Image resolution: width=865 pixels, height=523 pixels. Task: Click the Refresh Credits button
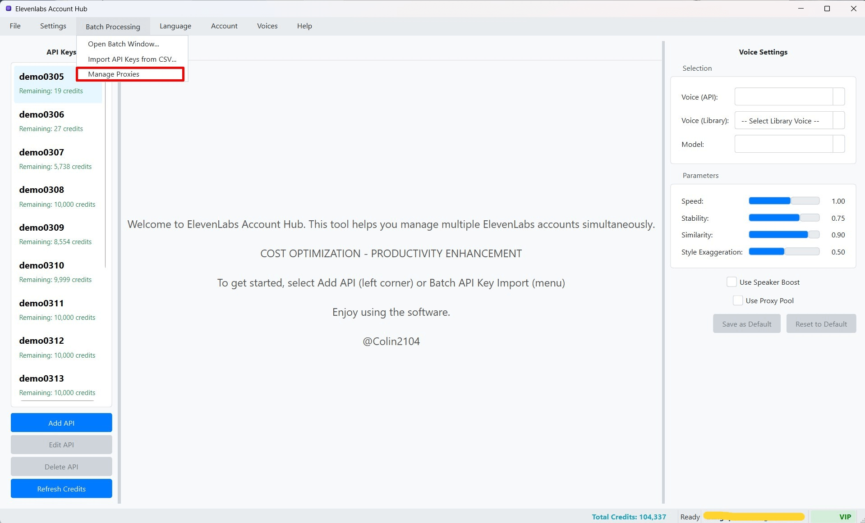61,489
